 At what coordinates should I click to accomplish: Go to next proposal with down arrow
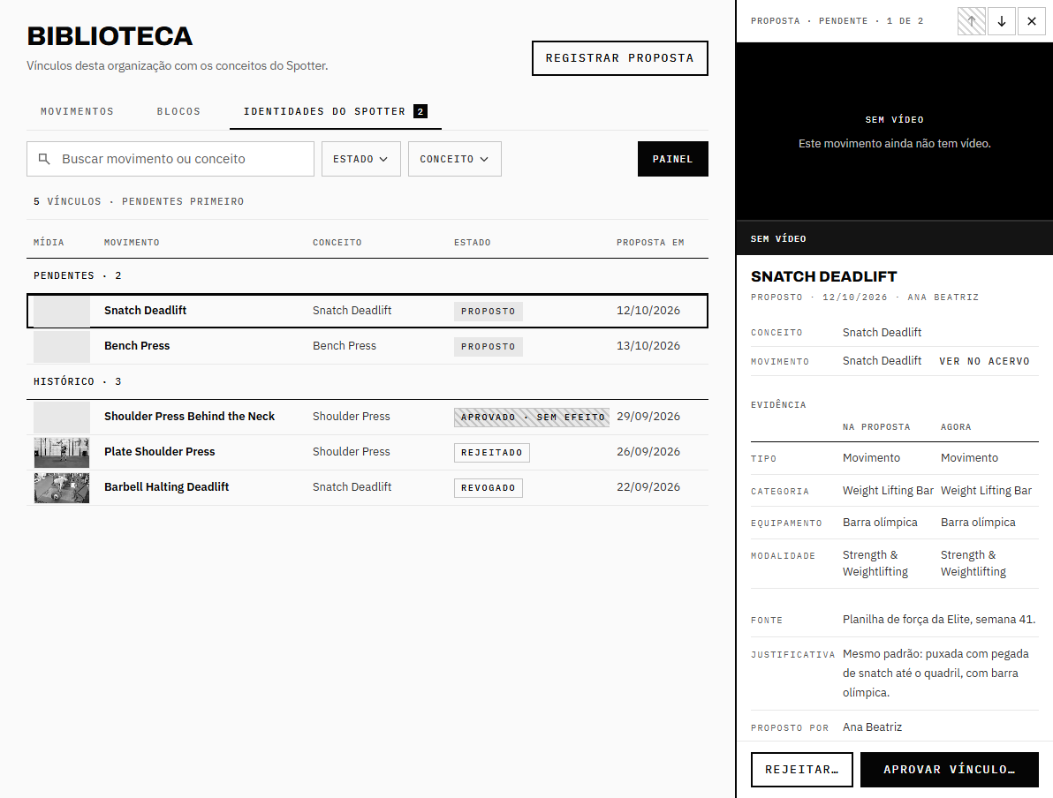click(x=1001, y=21)
